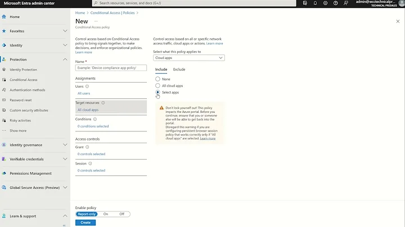
Task: Click the policy Name input field
Action: (x=111, y=68)
